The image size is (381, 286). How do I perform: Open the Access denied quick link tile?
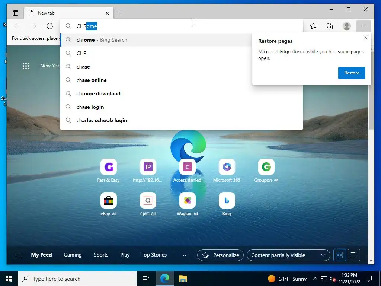pos(187,171)
